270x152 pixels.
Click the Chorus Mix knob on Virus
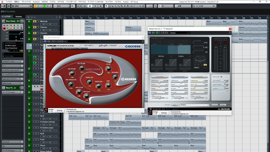coord(89,81)
